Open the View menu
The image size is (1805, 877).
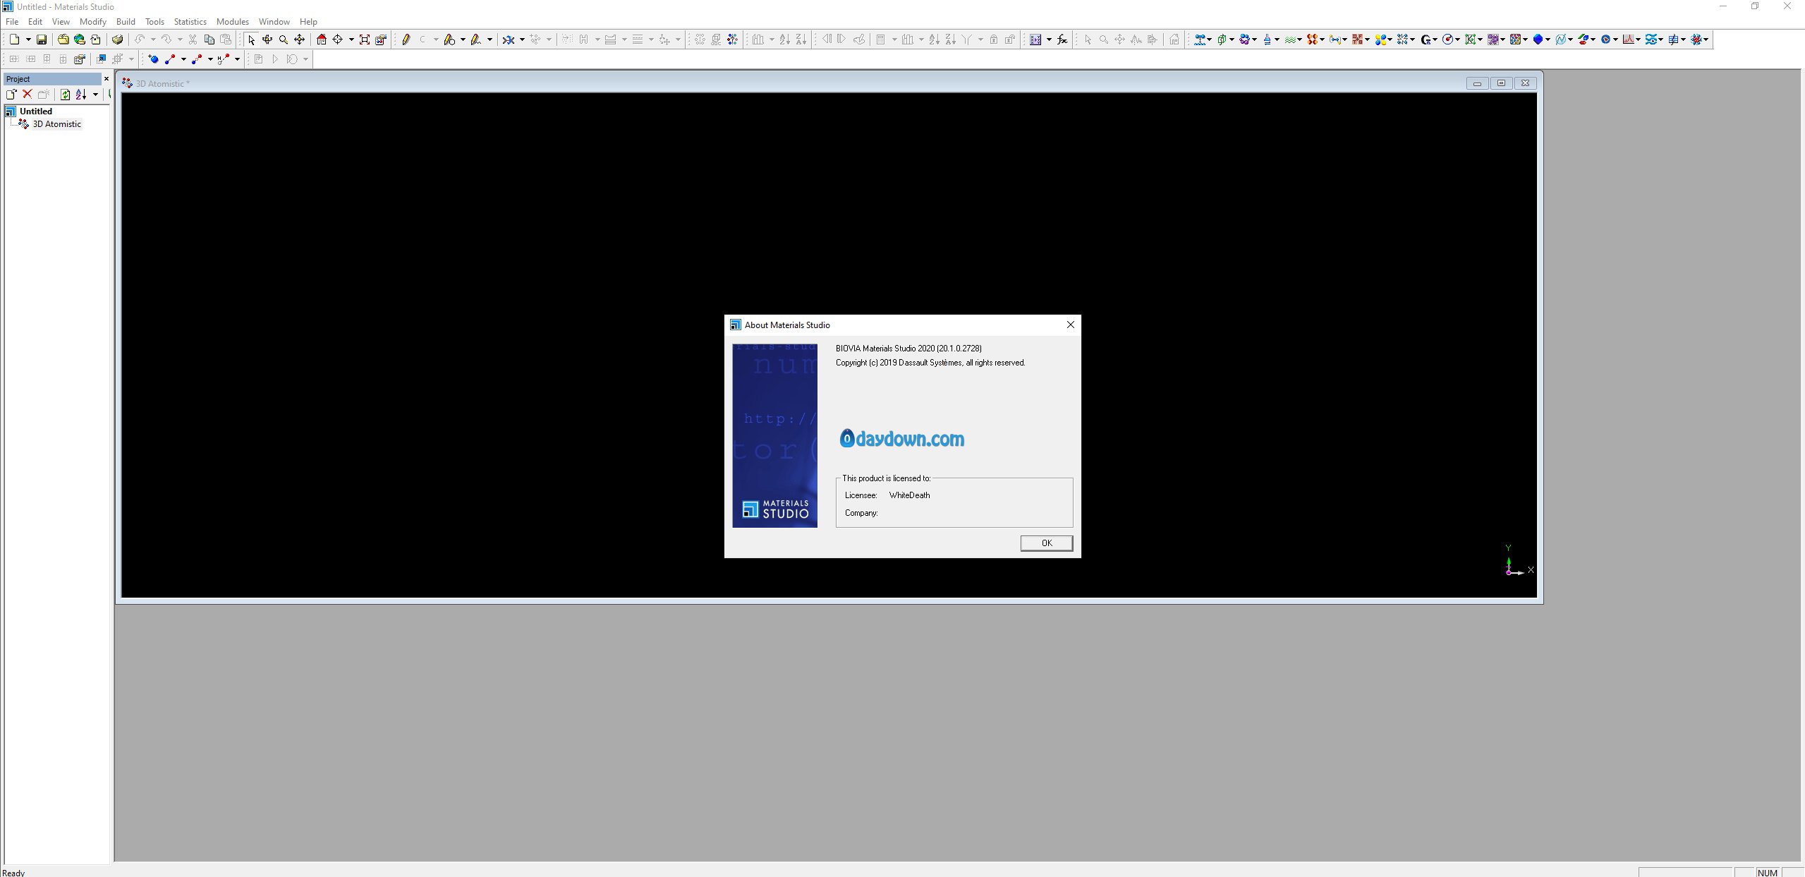point(61,21)
